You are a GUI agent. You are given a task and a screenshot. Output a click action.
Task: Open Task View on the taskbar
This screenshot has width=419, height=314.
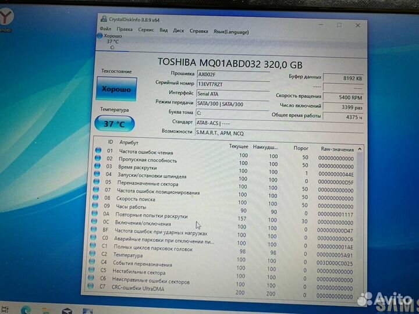(5, 310)
